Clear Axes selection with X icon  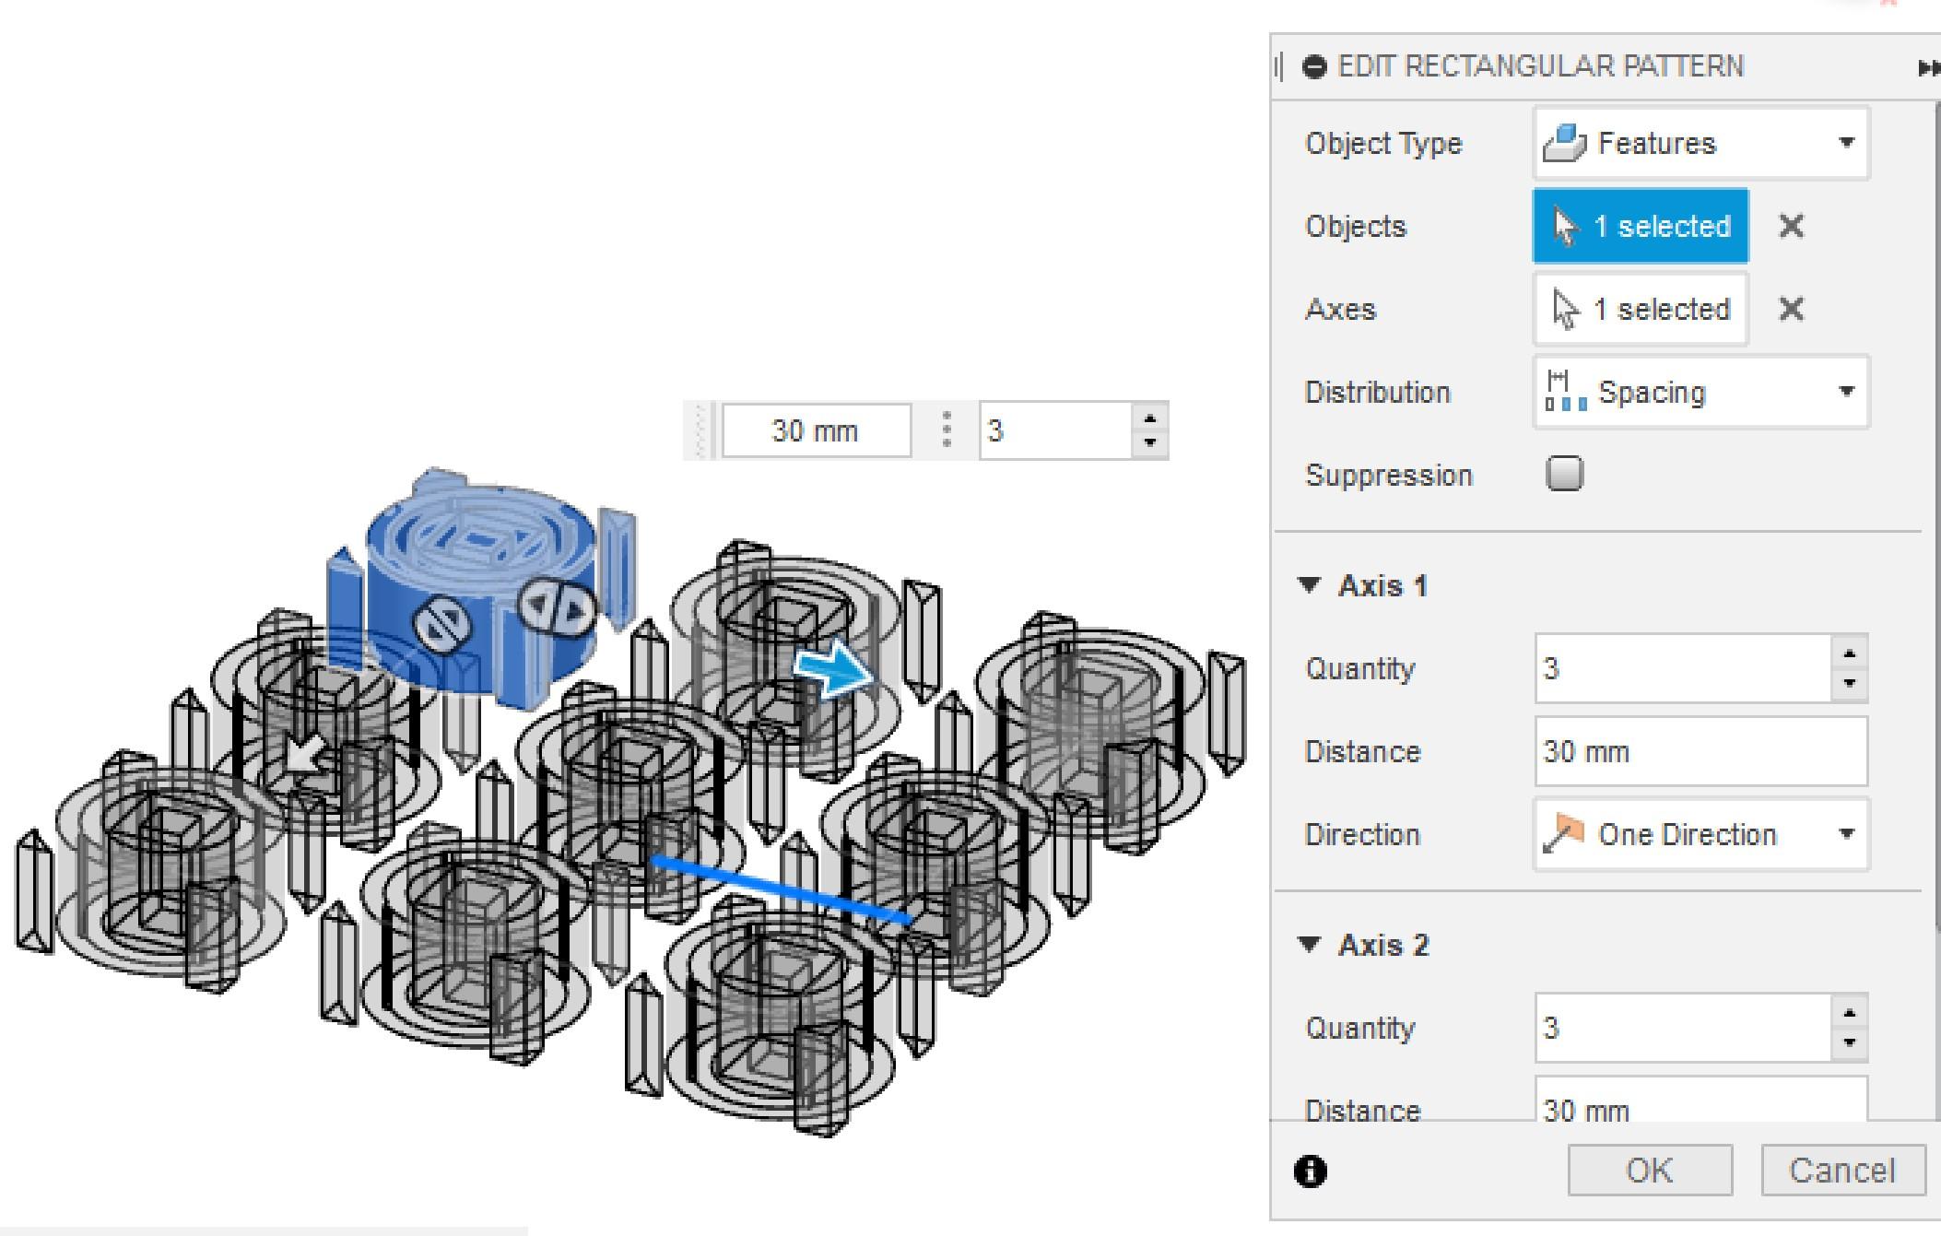point(1790,309)
